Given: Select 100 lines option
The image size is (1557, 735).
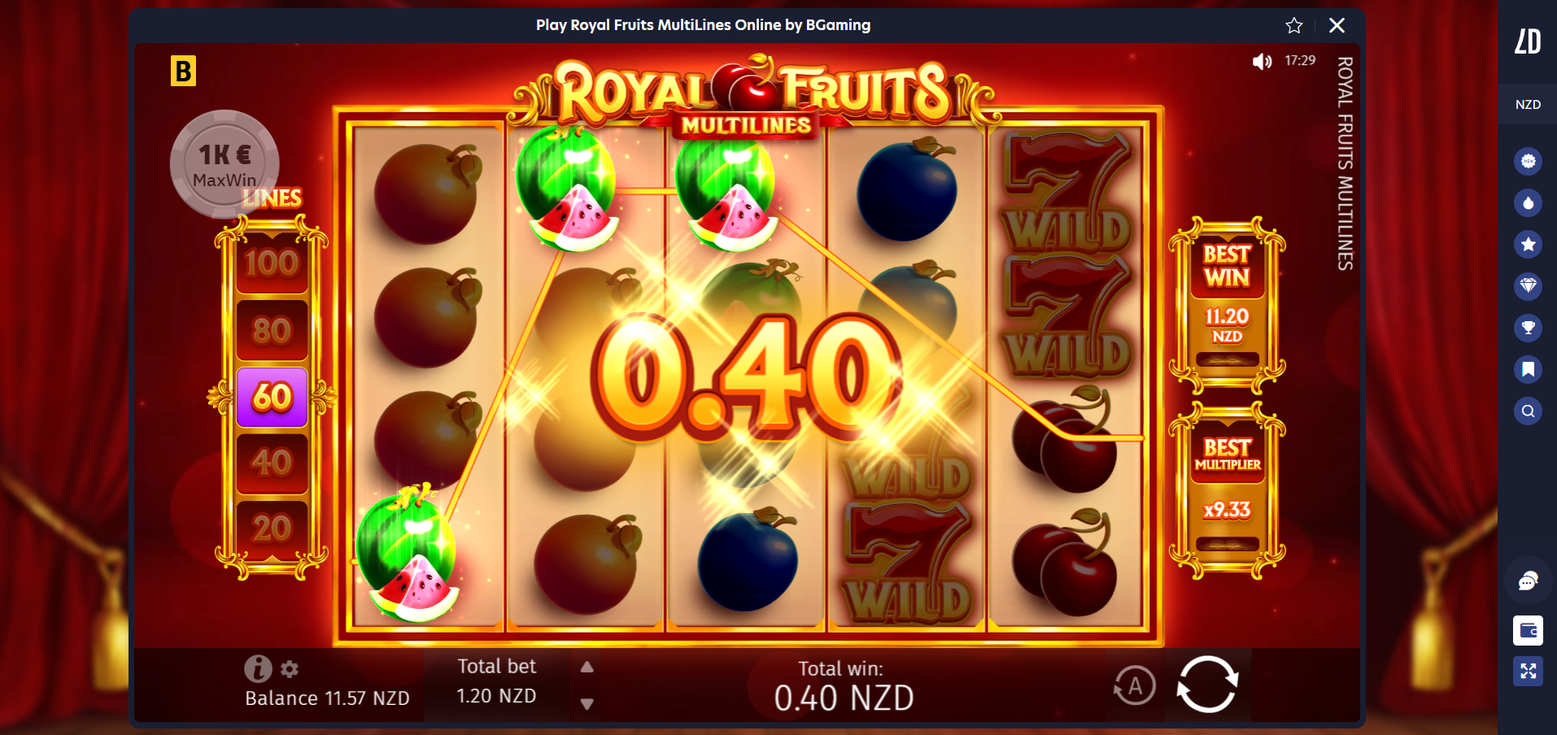Looking at the screenshot, I should coord(272,263).
